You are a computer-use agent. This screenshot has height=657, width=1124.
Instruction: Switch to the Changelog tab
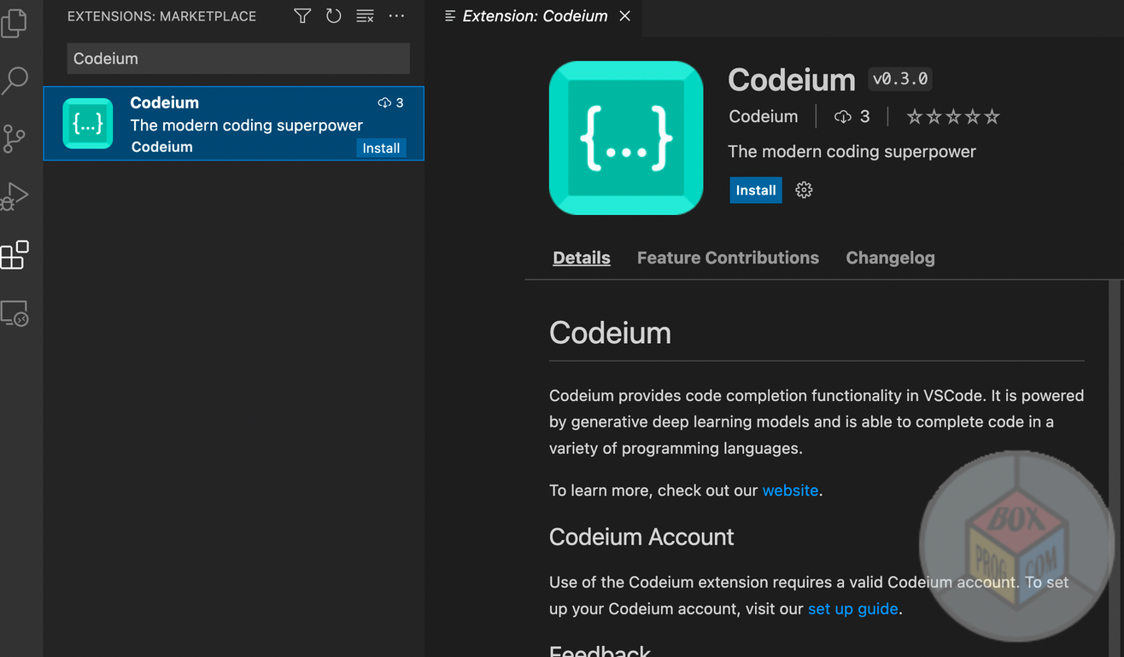[x=890, y=258]
